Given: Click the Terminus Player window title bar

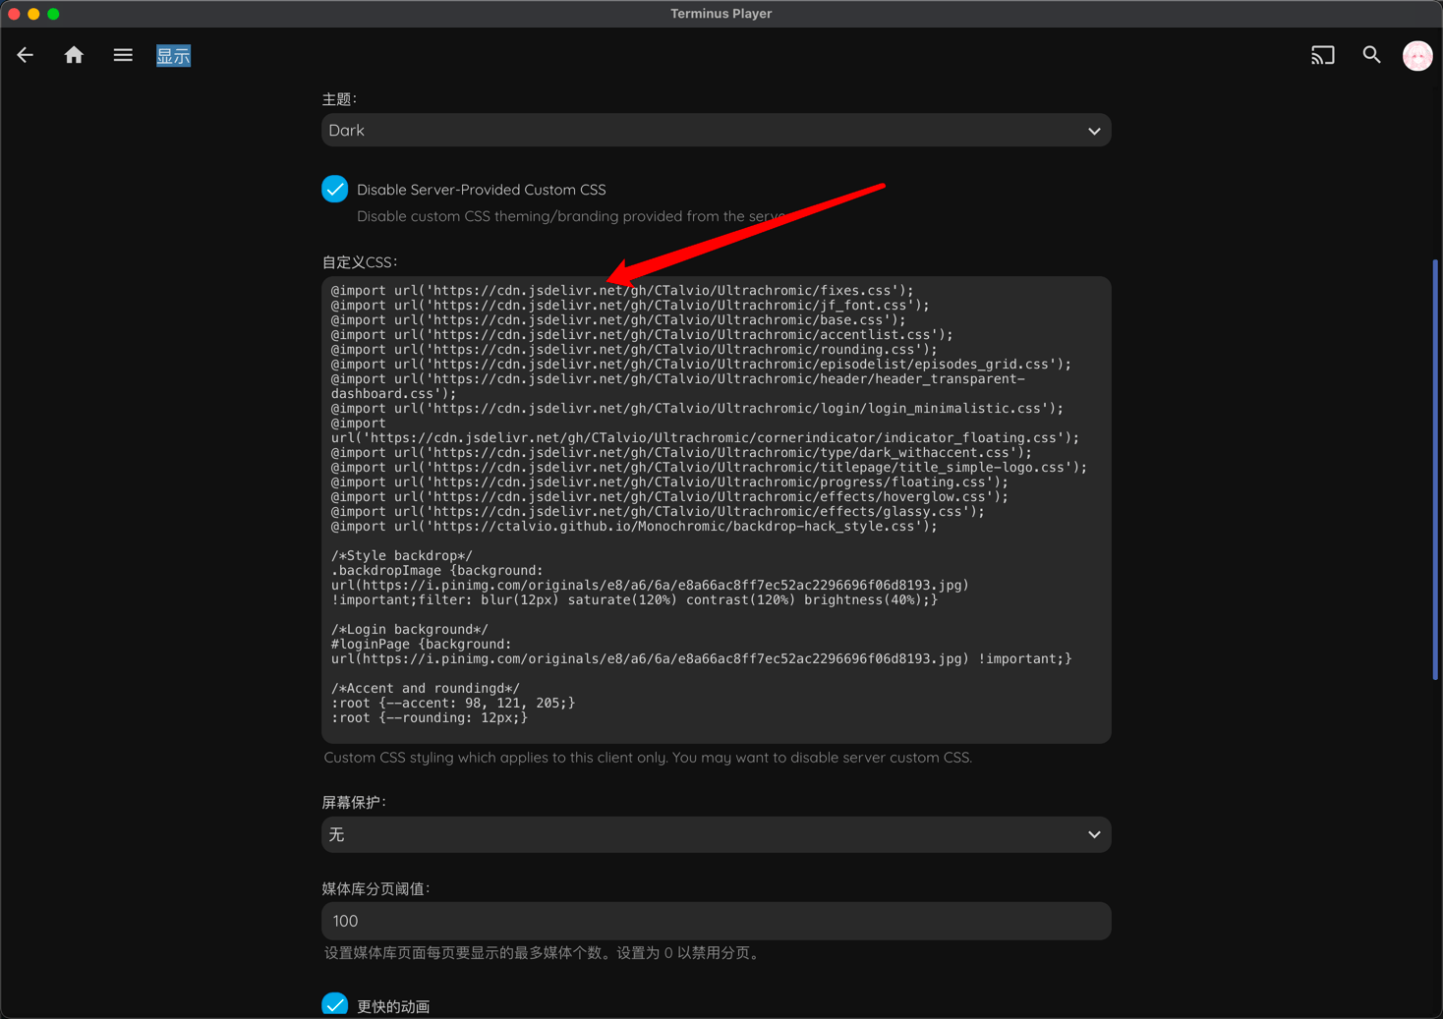Looking at the screenshot, I should pyautogui.click(x=721, y=14).
